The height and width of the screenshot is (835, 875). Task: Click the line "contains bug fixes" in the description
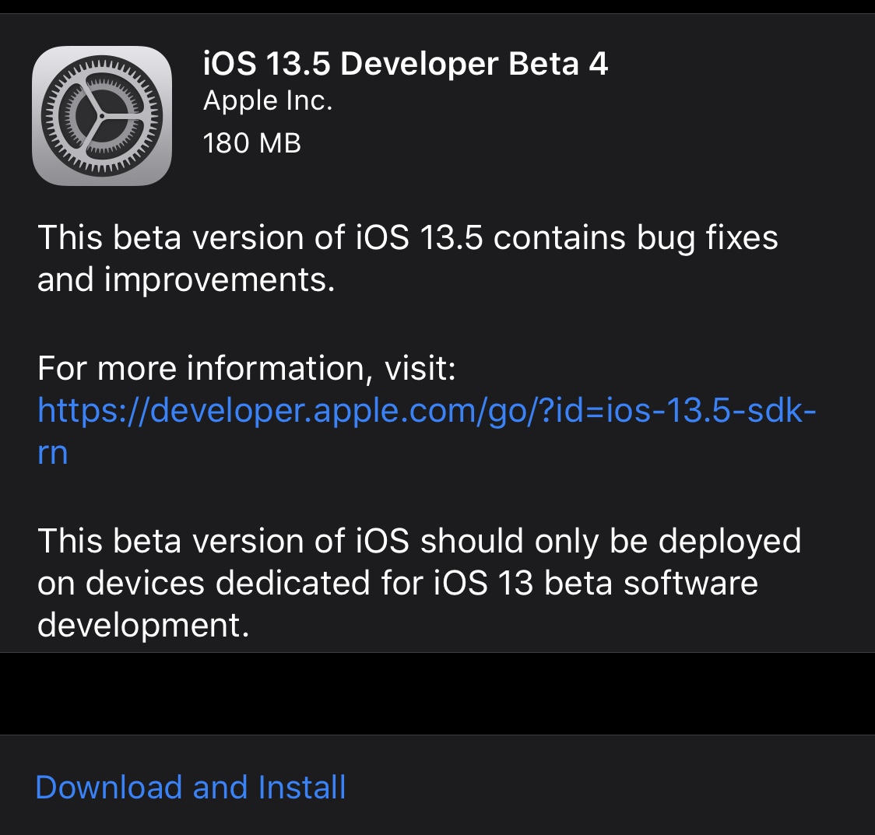pyautogui.click(x=635, y=237)
